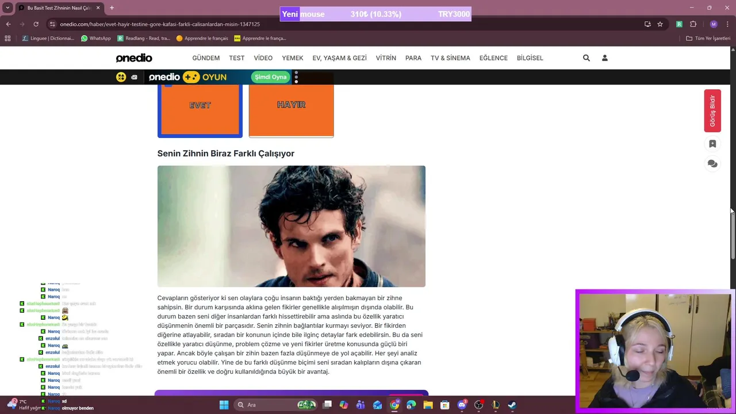
Task: Open the Onedio search icon
Action: click(586, 58)
